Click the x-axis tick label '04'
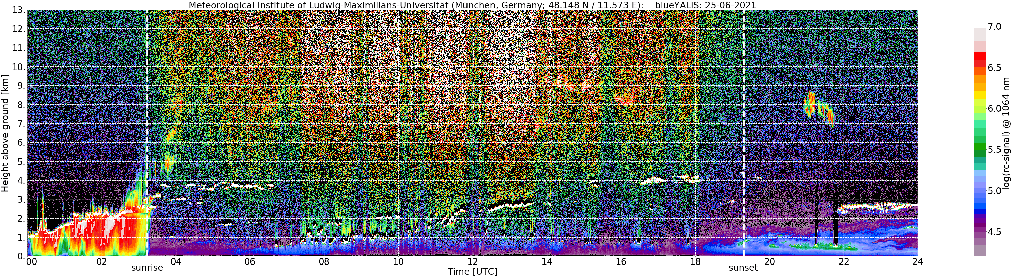Screen dimensions: 1013x278 point(176,261)
